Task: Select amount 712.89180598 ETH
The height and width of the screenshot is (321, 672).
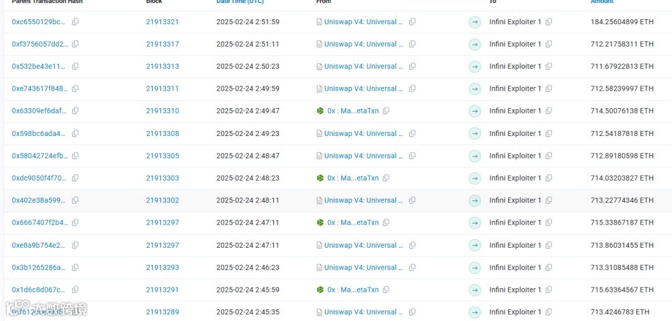Action: tap(622, 156)
